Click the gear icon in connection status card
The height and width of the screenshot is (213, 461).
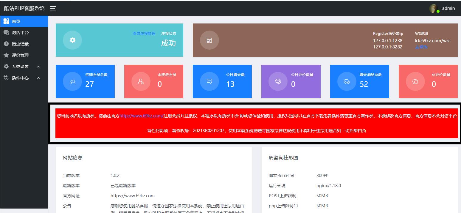(72, 40)
